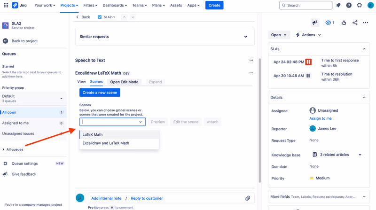Open Teams menu

pyautogui.click(x=140, y=5)
